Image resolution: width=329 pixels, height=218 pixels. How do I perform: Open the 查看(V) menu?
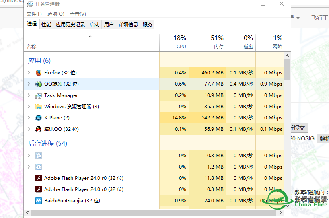point(78,14)
